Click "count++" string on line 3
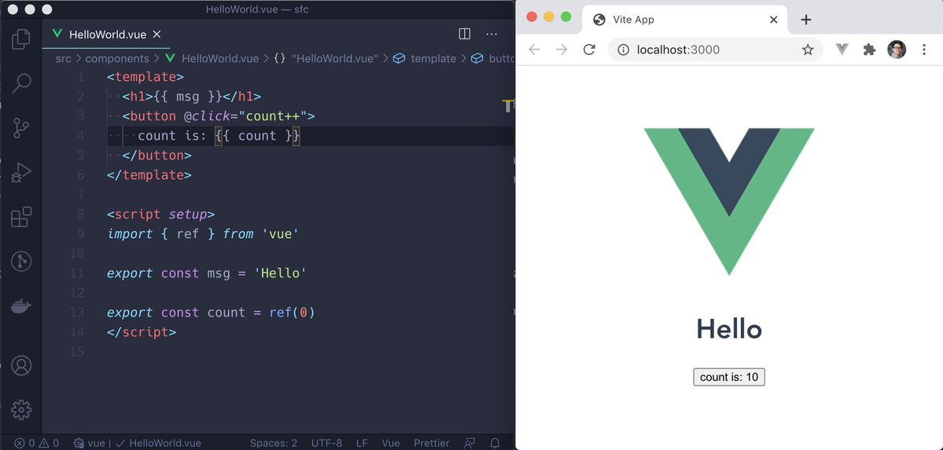The image size is (943, 450). pos(273,116)
